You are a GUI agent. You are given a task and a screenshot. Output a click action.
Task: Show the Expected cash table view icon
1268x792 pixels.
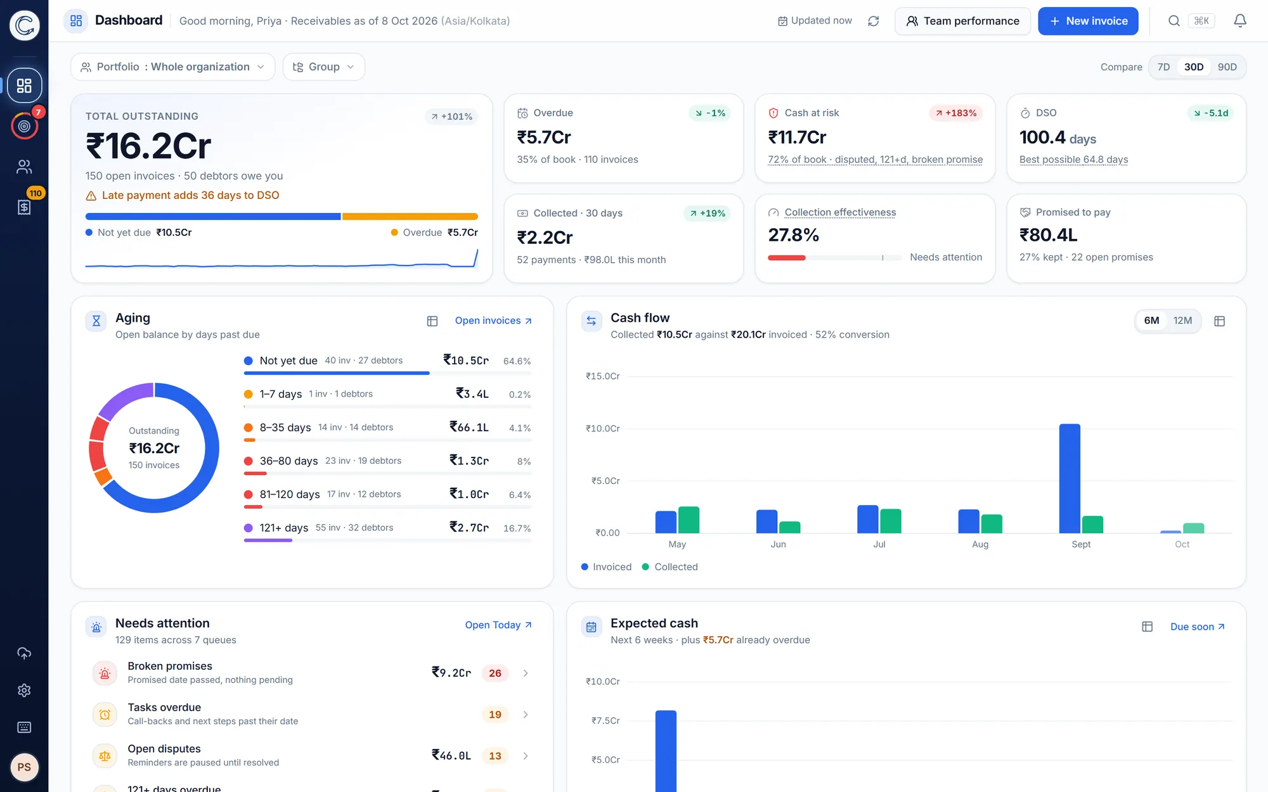pos(1147,627)
